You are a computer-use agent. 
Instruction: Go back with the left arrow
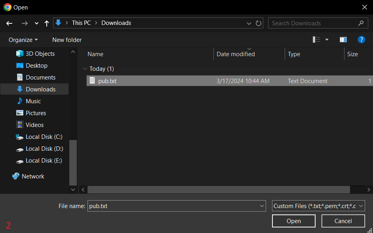click(9, 23)
